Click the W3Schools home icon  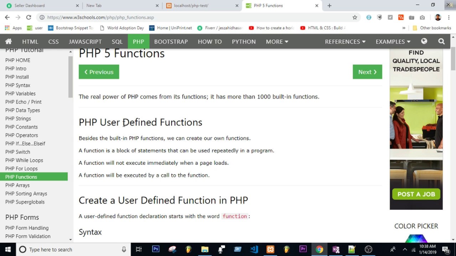9,41
